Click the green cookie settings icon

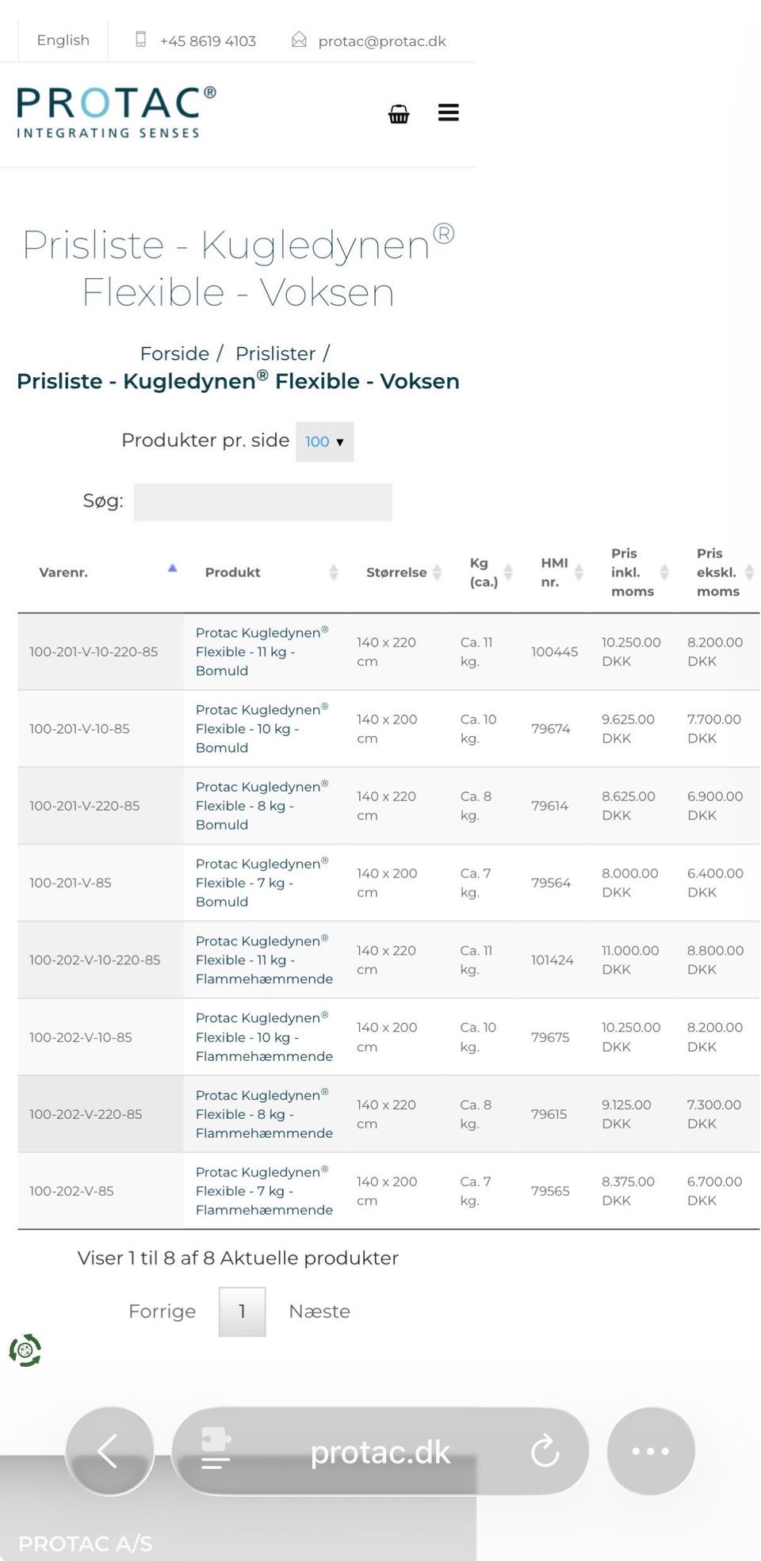25,1350
